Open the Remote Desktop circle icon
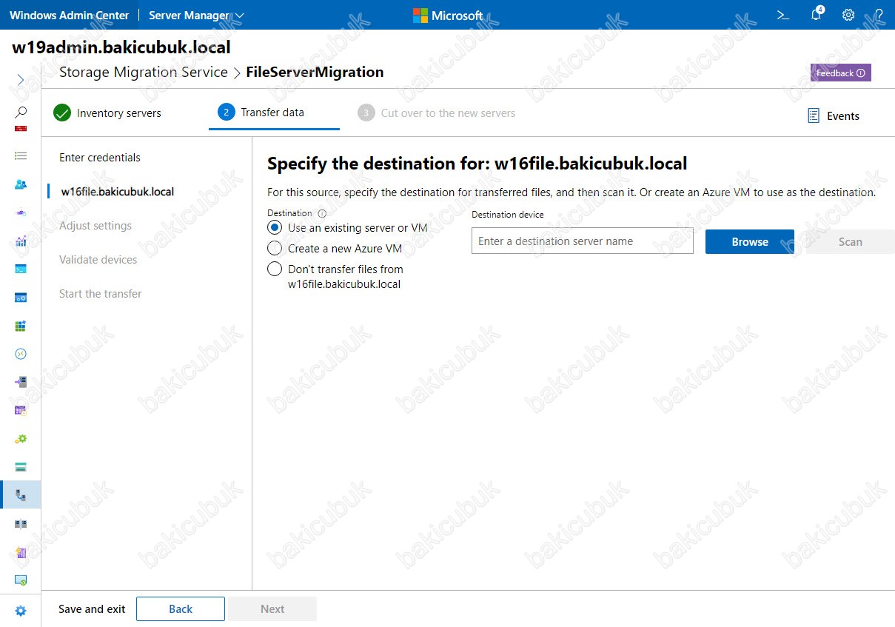The image size is (895, 627). (x=21, y=354)
